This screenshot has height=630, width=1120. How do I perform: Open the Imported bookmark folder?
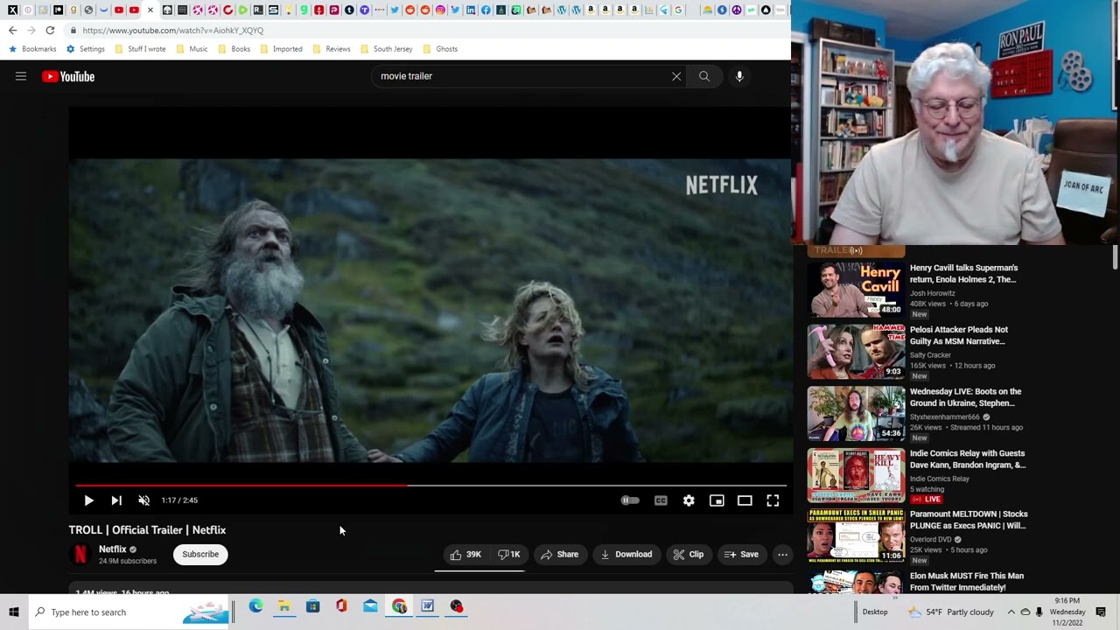(x=280, y=49)
